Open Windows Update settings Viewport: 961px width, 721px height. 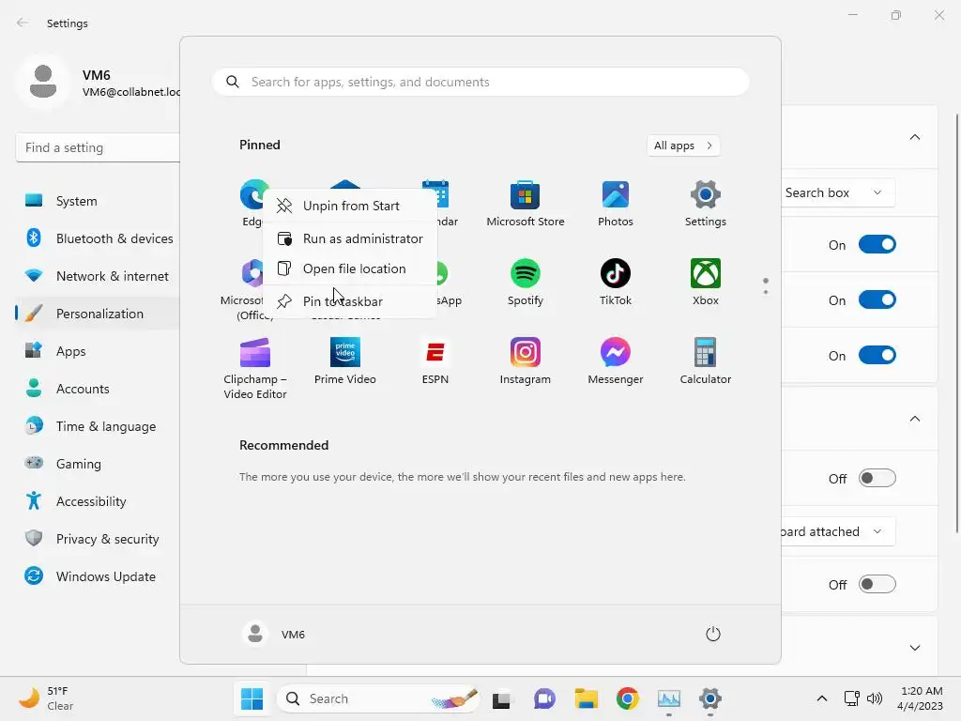tap(98, 576)
